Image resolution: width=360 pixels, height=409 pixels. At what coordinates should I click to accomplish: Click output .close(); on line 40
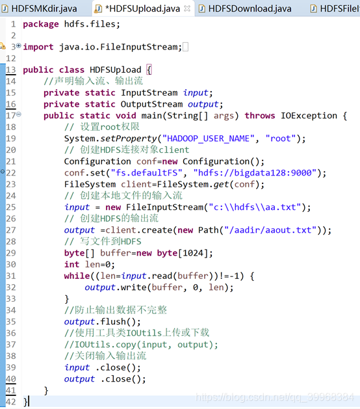tap(105, 379)
